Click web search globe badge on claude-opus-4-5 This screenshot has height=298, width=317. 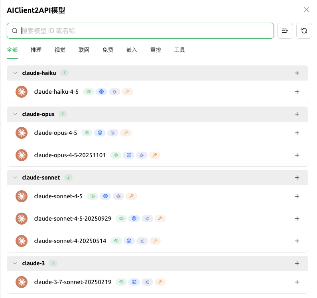(x=100, y=133)
